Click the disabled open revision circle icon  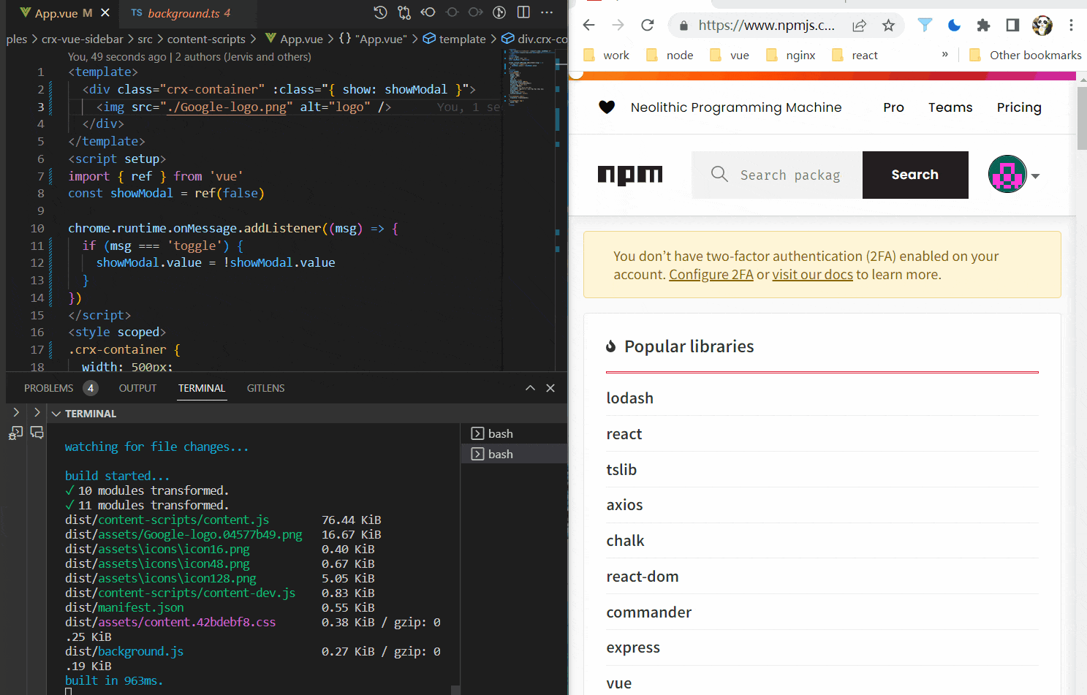452,12
